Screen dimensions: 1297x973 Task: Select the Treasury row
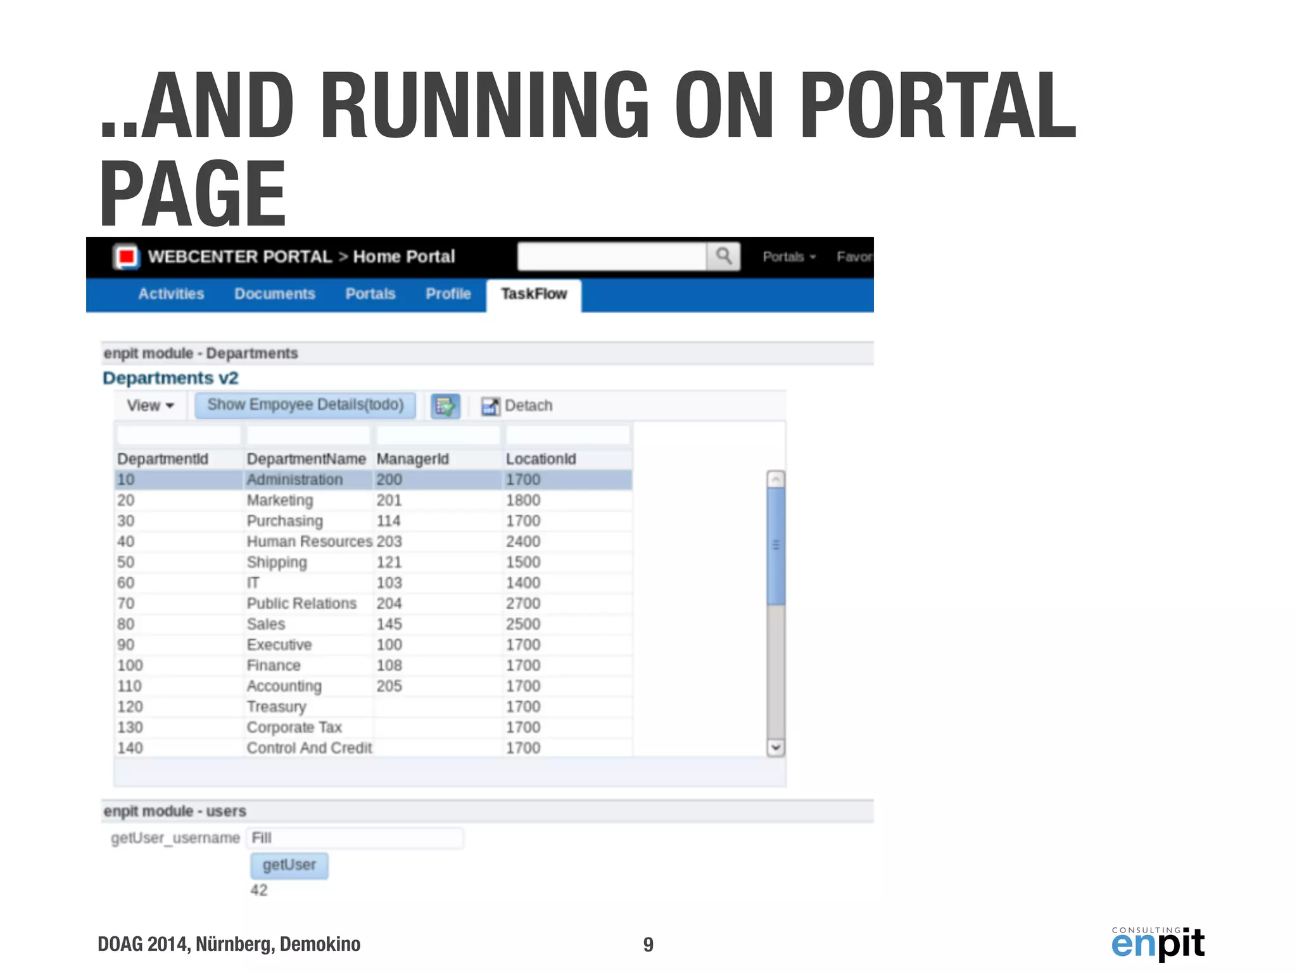tap(374, 707)
